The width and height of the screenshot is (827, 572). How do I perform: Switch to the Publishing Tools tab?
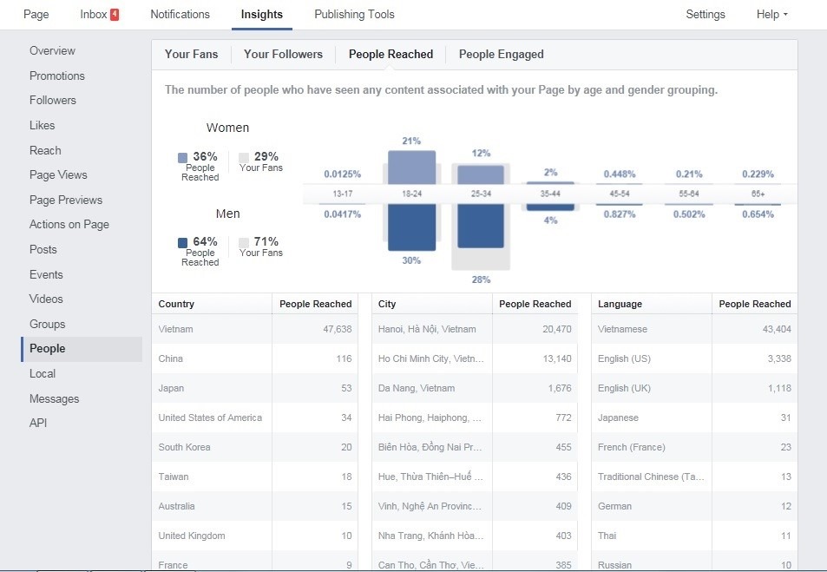pyautogui.click(x=354, y=15)
